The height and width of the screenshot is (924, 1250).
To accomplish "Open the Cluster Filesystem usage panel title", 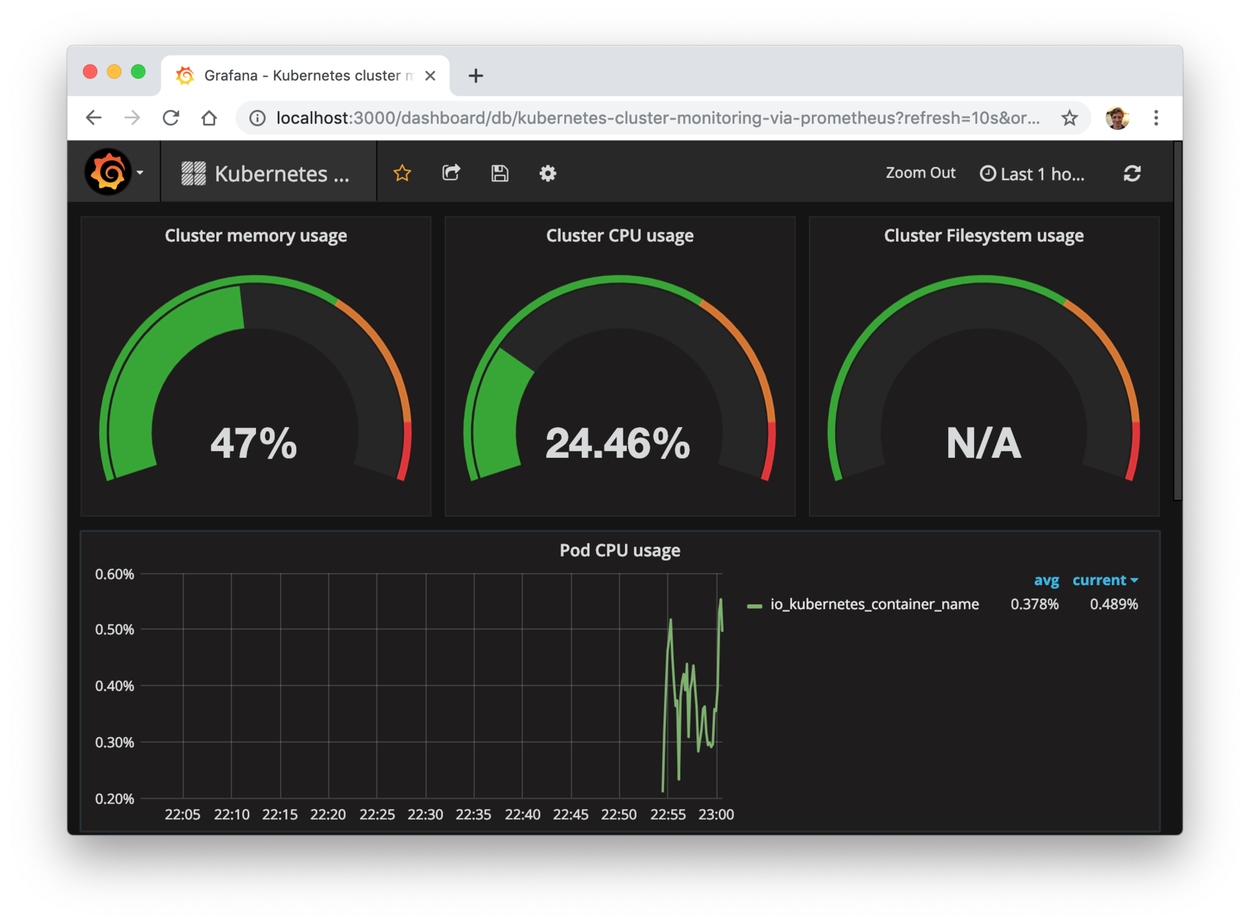I will point(984,235).
